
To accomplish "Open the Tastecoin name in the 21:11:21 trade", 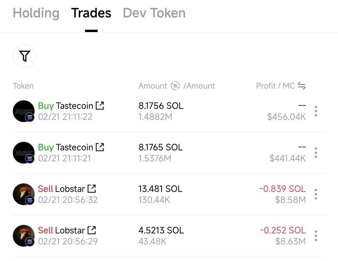I will click(74, 147).
